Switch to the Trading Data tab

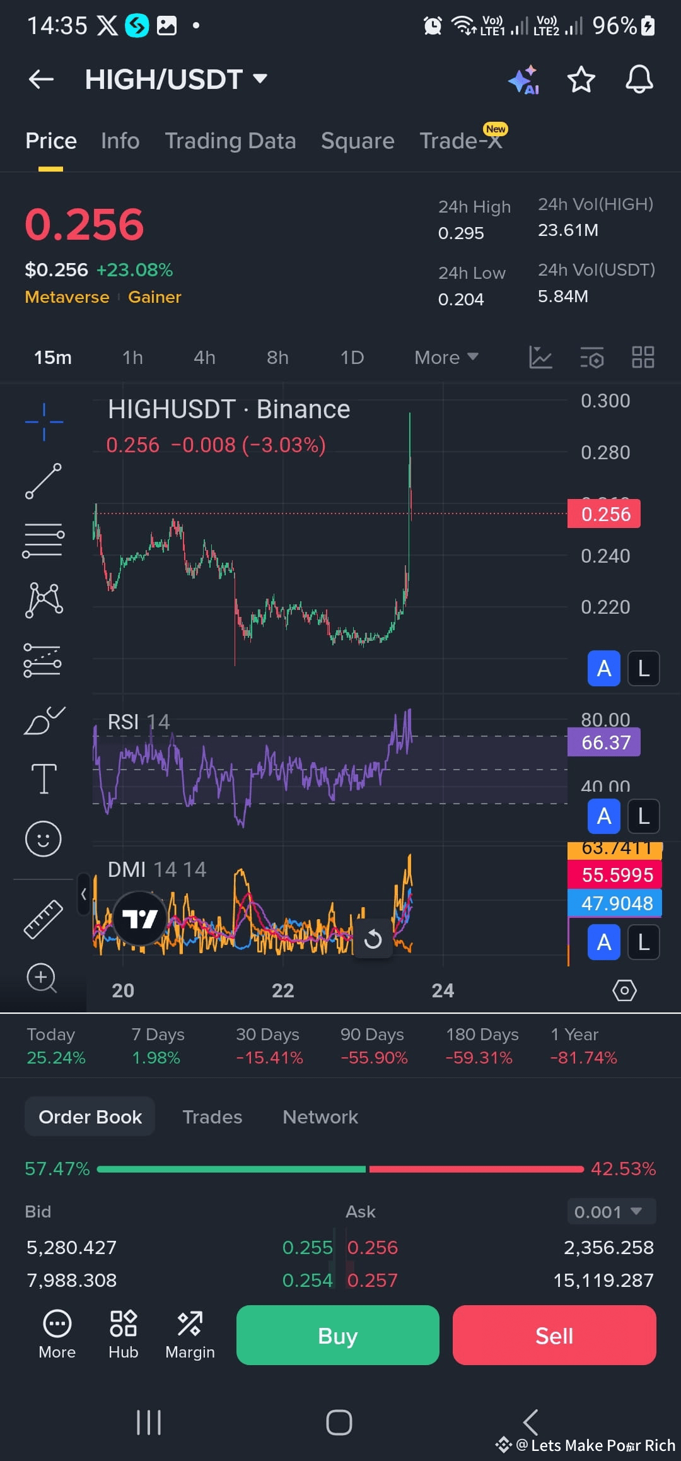coord(230,141)
